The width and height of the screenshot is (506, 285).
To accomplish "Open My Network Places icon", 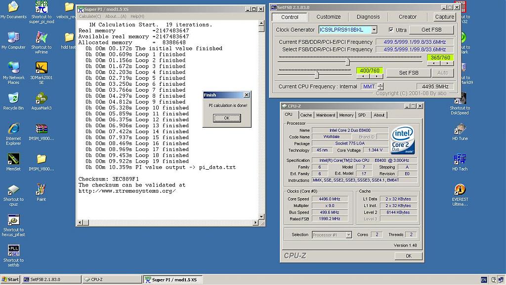I will tap(13, 73).
